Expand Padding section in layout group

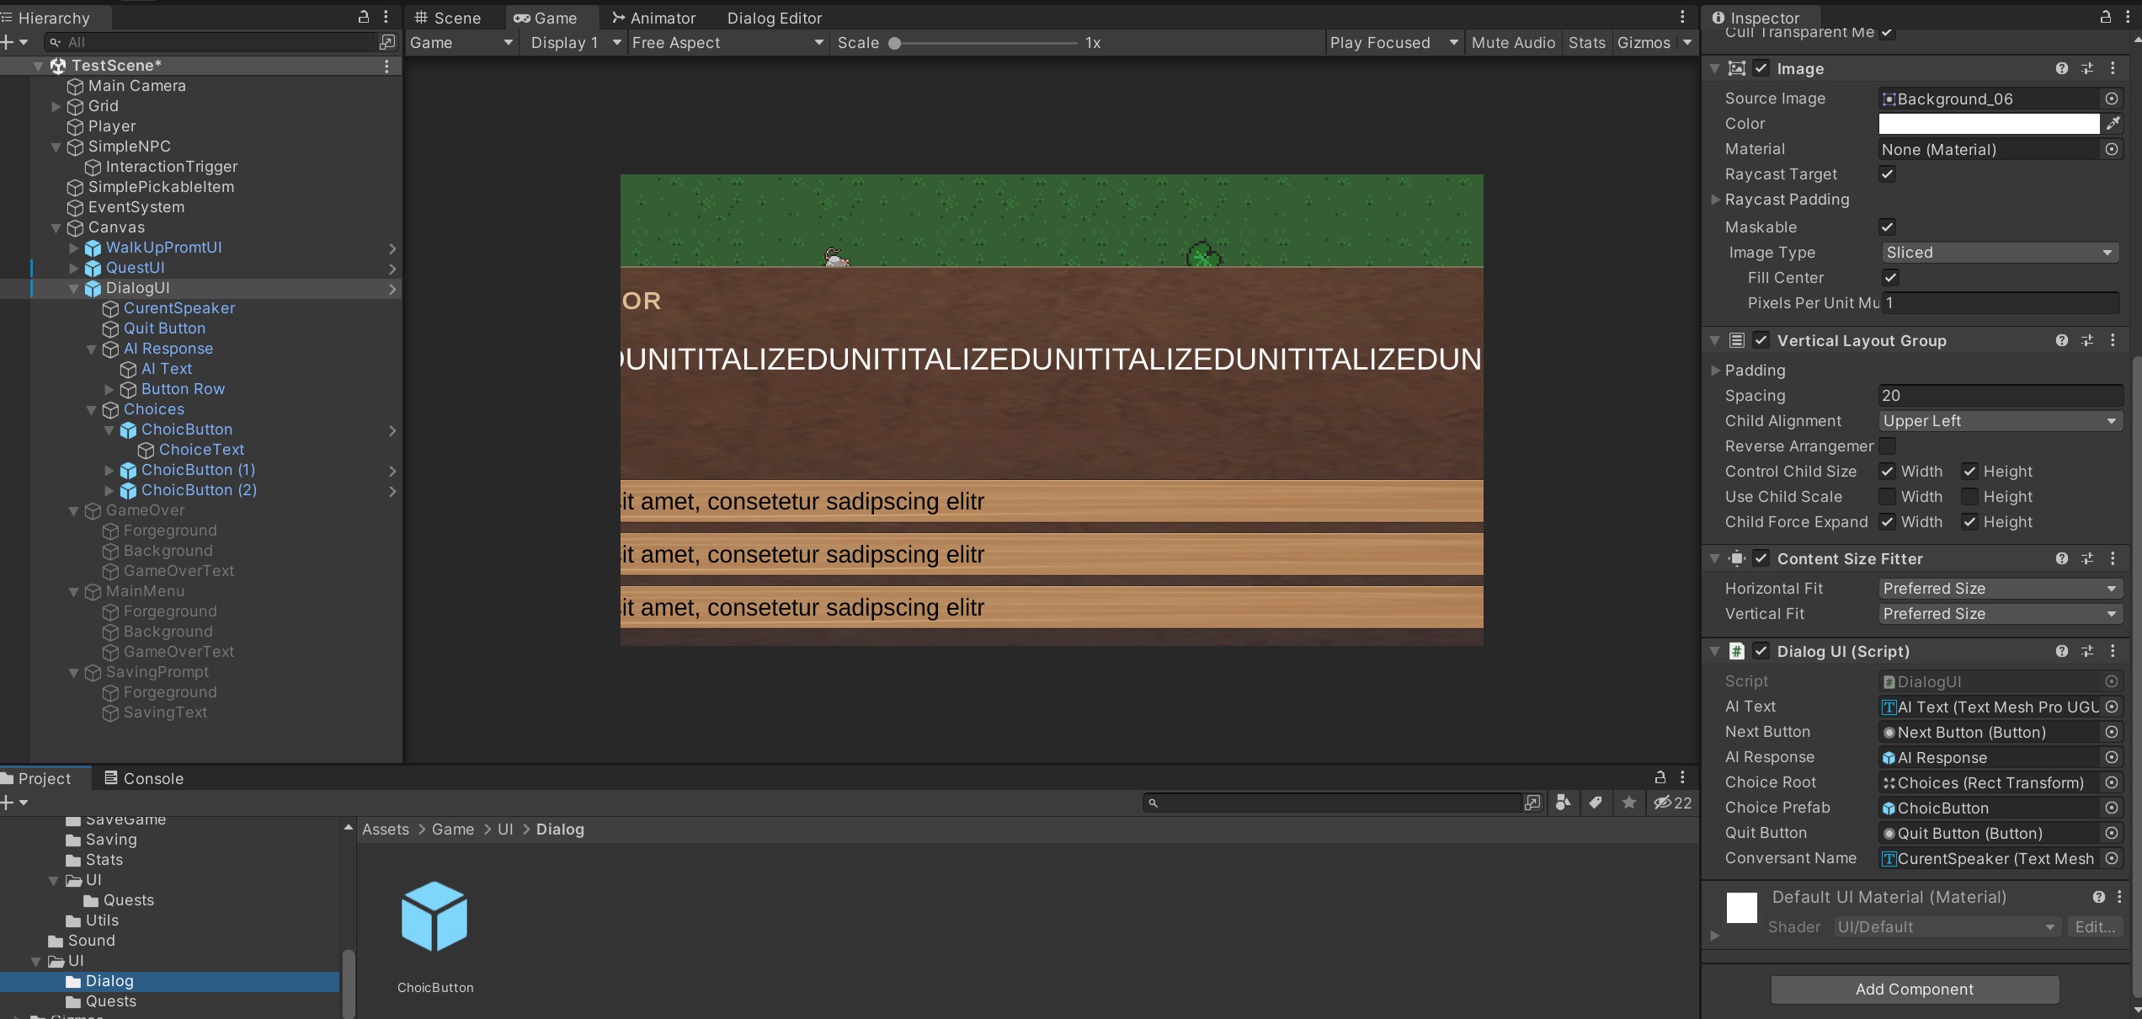tap(1715, 370)
